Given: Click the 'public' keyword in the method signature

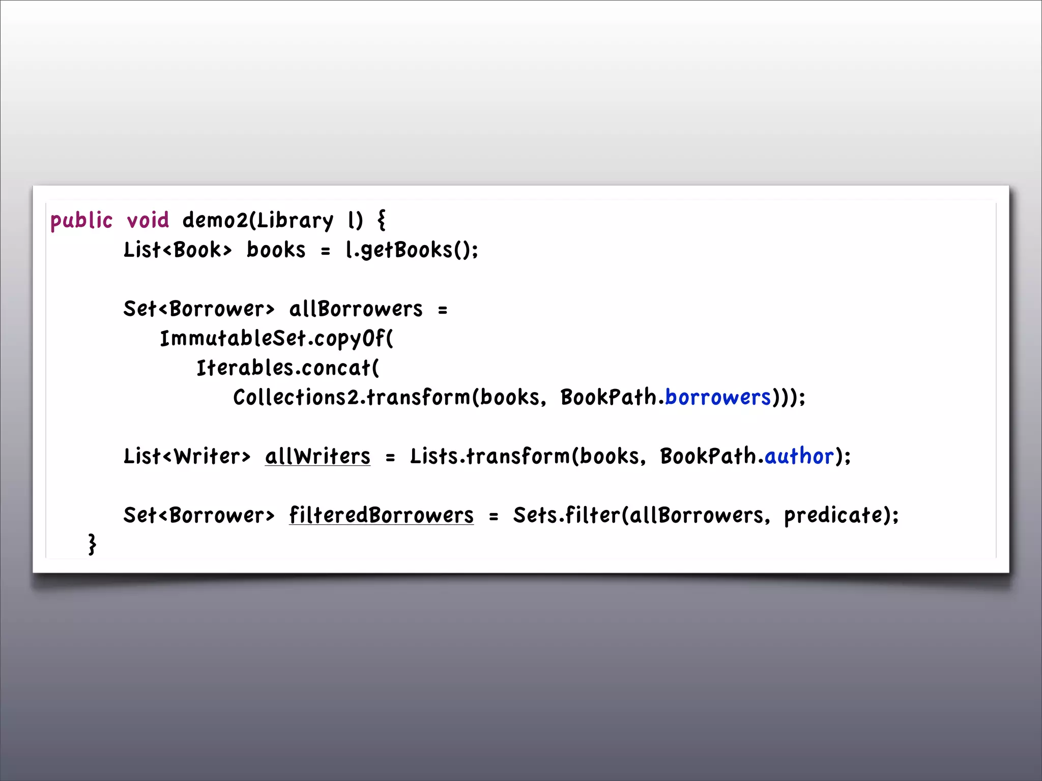Looking at the screenshot, I should tap(81, 221).
